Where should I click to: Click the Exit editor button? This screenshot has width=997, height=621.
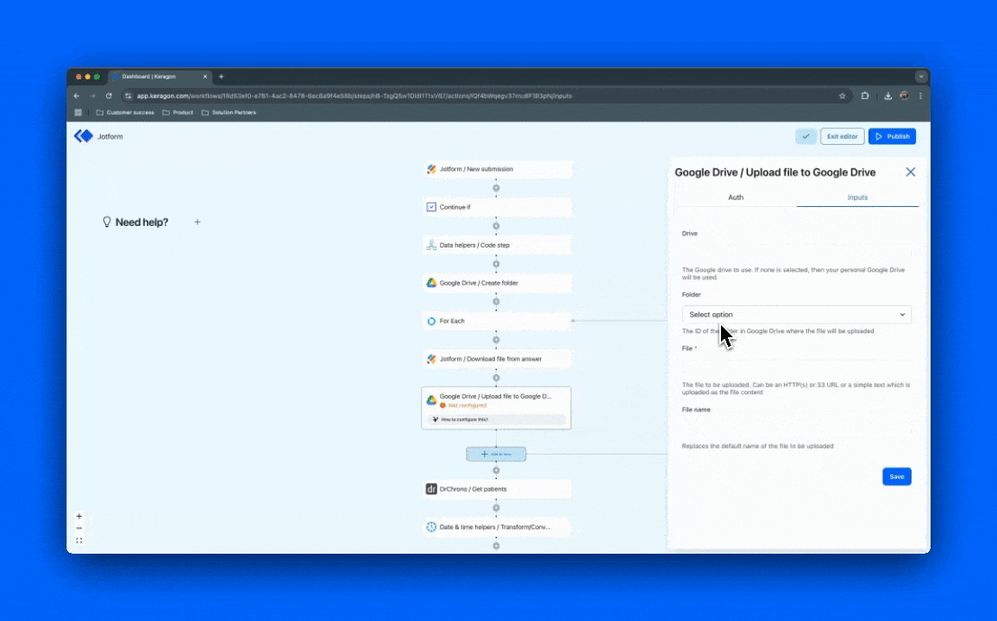pyautogui.click(x=842, y=136)
